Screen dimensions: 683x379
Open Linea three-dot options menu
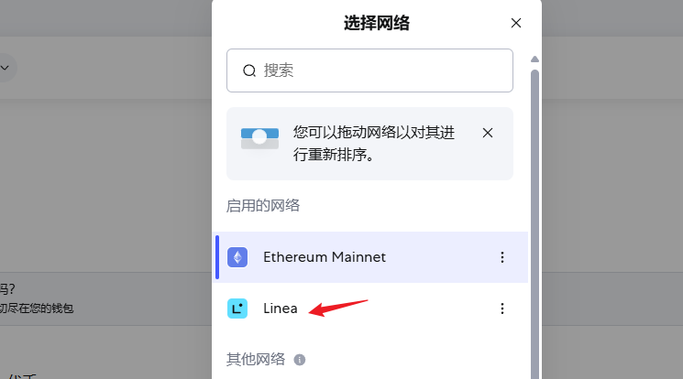click(502, 309)
